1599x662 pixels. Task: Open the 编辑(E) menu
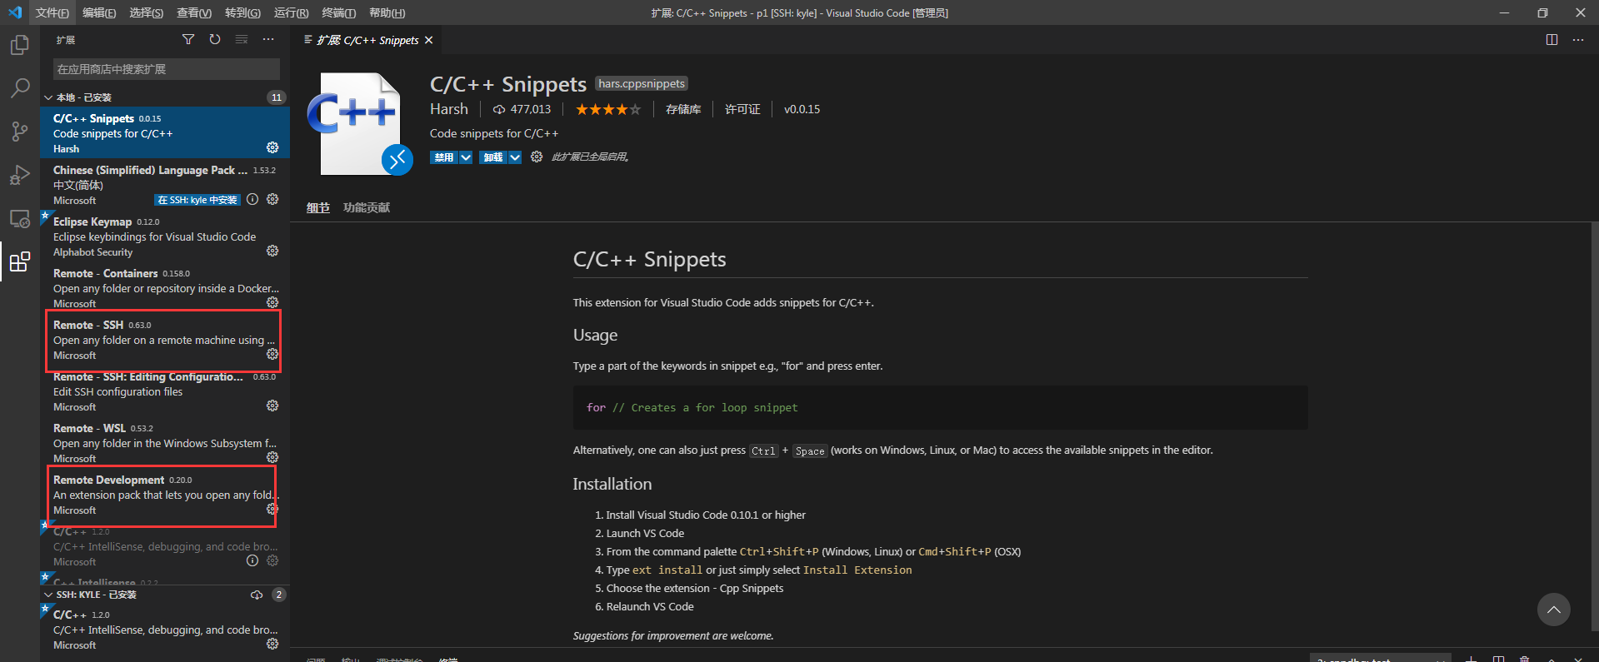click(x=99, y=12)
